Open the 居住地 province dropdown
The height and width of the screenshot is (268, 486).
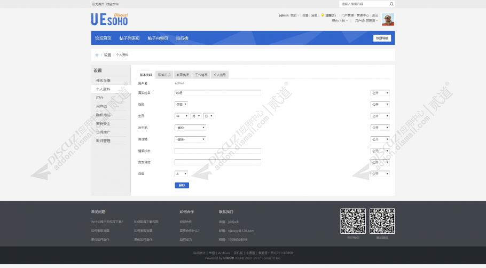[x=190, y=139]
